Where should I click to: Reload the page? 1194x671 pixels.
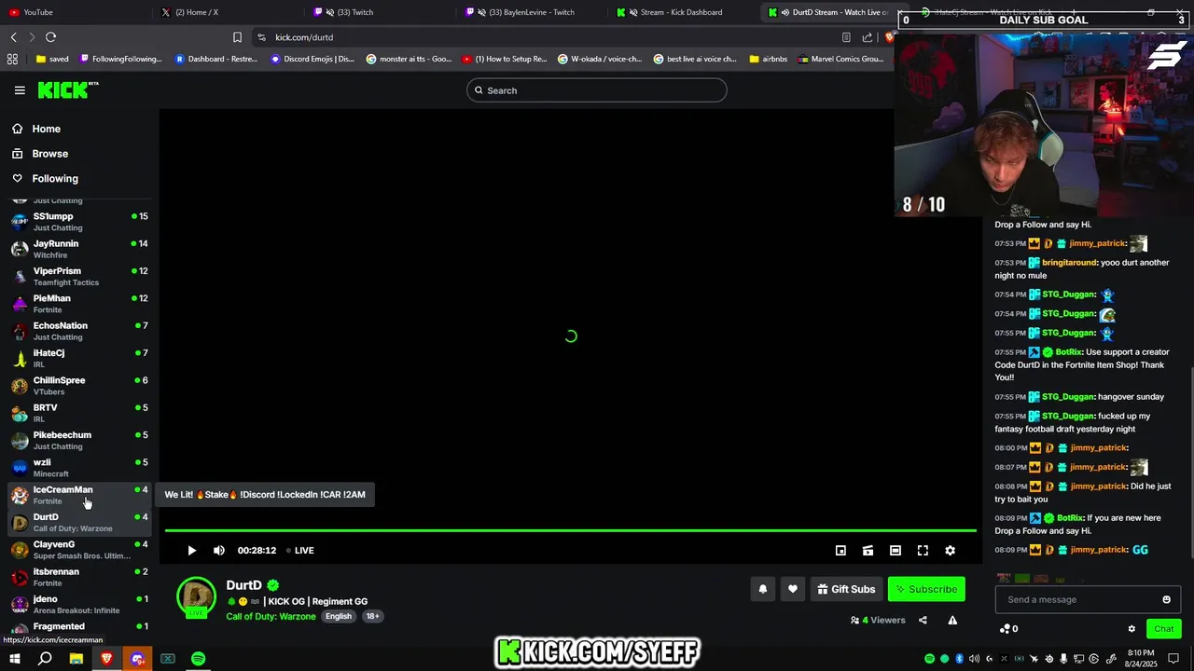tap(50, 37)
